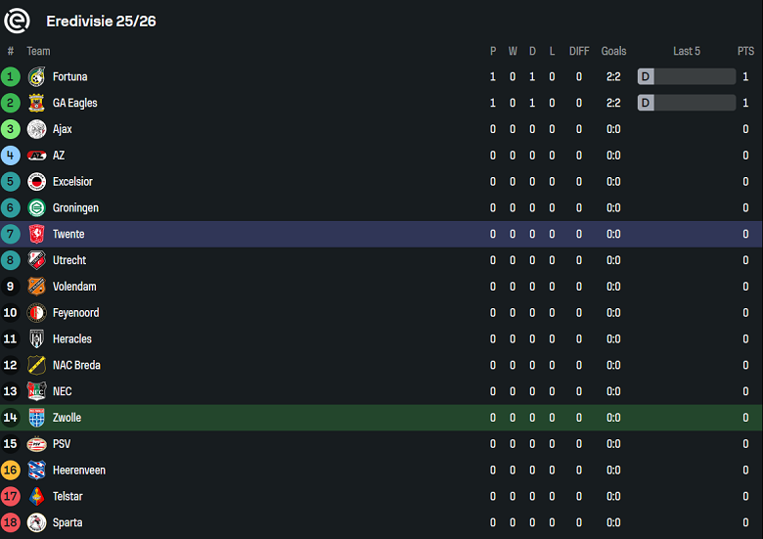Click the PTS column header
The image size is (763, 539).
[745, 51]
